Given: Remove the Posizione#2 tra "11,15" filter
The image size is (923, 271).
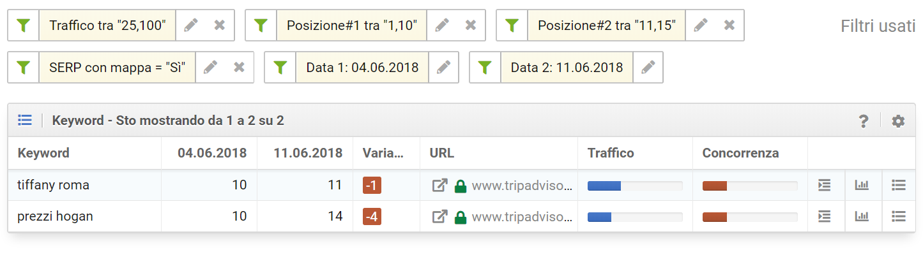Looking at the screenshot, I should (729, 26).
